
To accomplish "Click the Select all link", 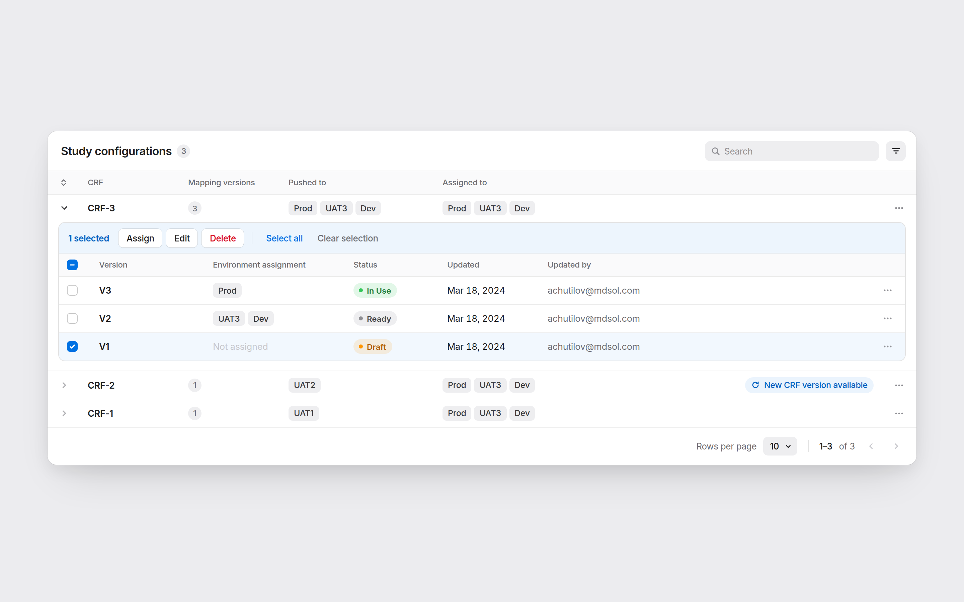I will coord(285,238).
